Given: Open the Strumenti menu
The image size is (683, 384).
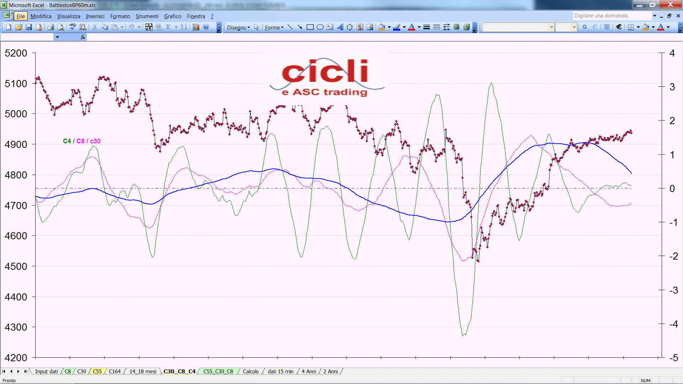Looking at the screenshot, I should (x=147, y=16).
